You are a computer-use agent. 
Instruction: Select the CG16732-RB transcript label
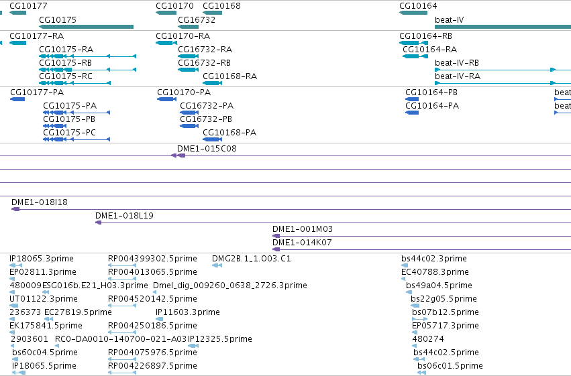point(204,63)
